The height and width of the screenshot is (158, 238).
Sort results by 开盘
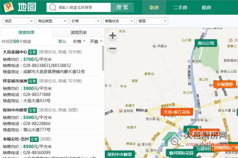point(94,41)
